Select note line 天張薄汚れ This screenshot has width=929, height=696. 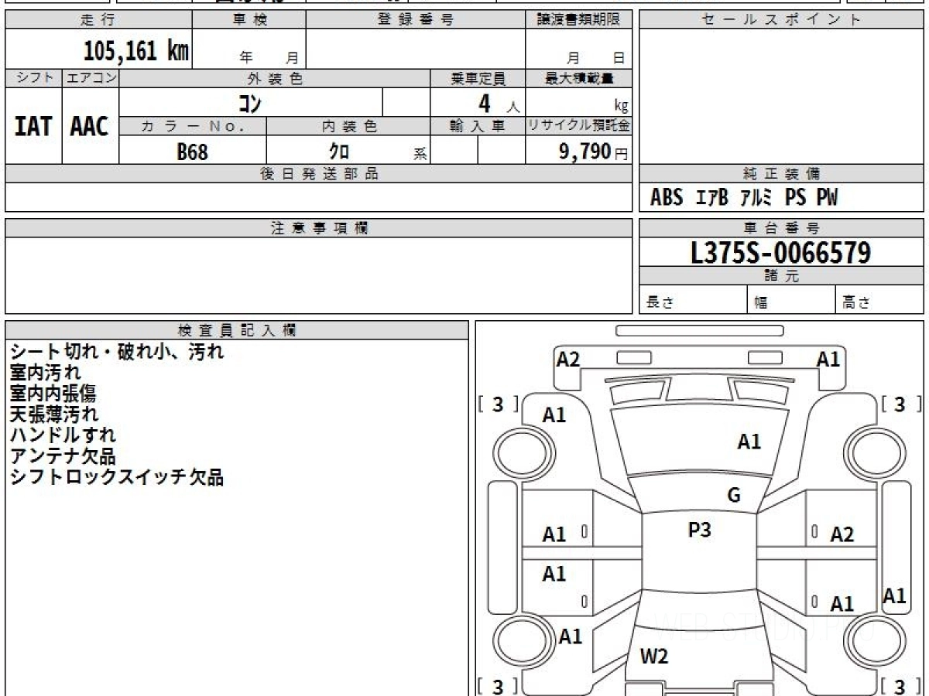[54, 415]
